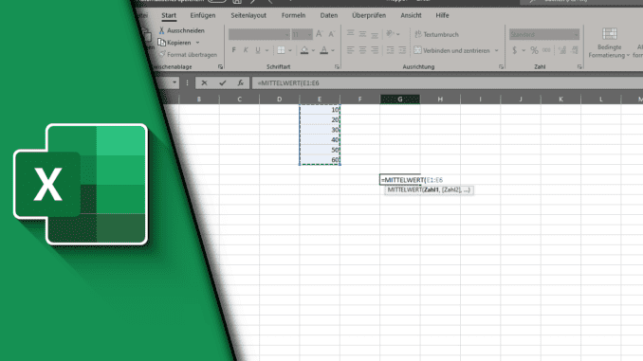Expand Zwischenablage group dialog launcher
The height and width of the screenshot is (361, 643).
220,66
